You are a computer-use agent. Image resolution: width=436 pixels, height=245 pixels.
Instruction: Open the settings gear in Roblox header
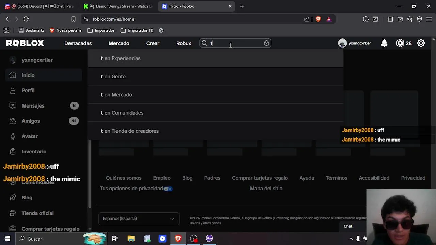[421, 43]
